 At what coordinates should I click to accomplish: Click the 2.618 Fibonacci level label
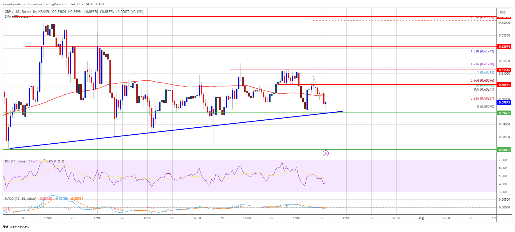coord(482,17)
